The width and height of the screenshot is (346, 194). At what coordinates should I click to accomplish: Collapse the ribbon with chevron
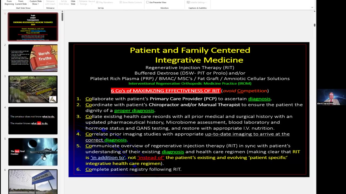(x=312, y=8)
